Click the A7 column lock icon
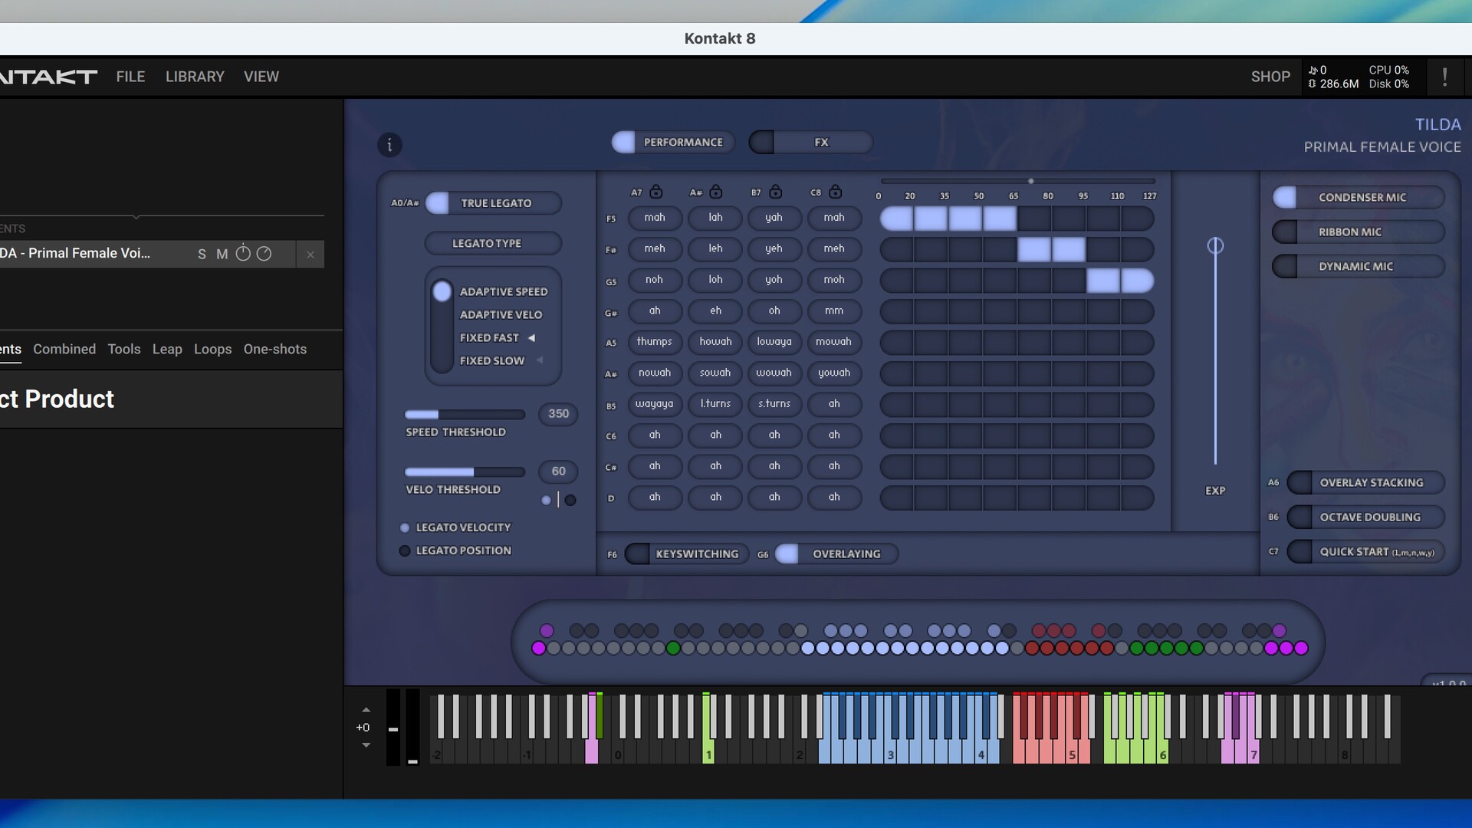Image resolution: width=1472 pixels, height=828 pixels. tap(656, 192)
